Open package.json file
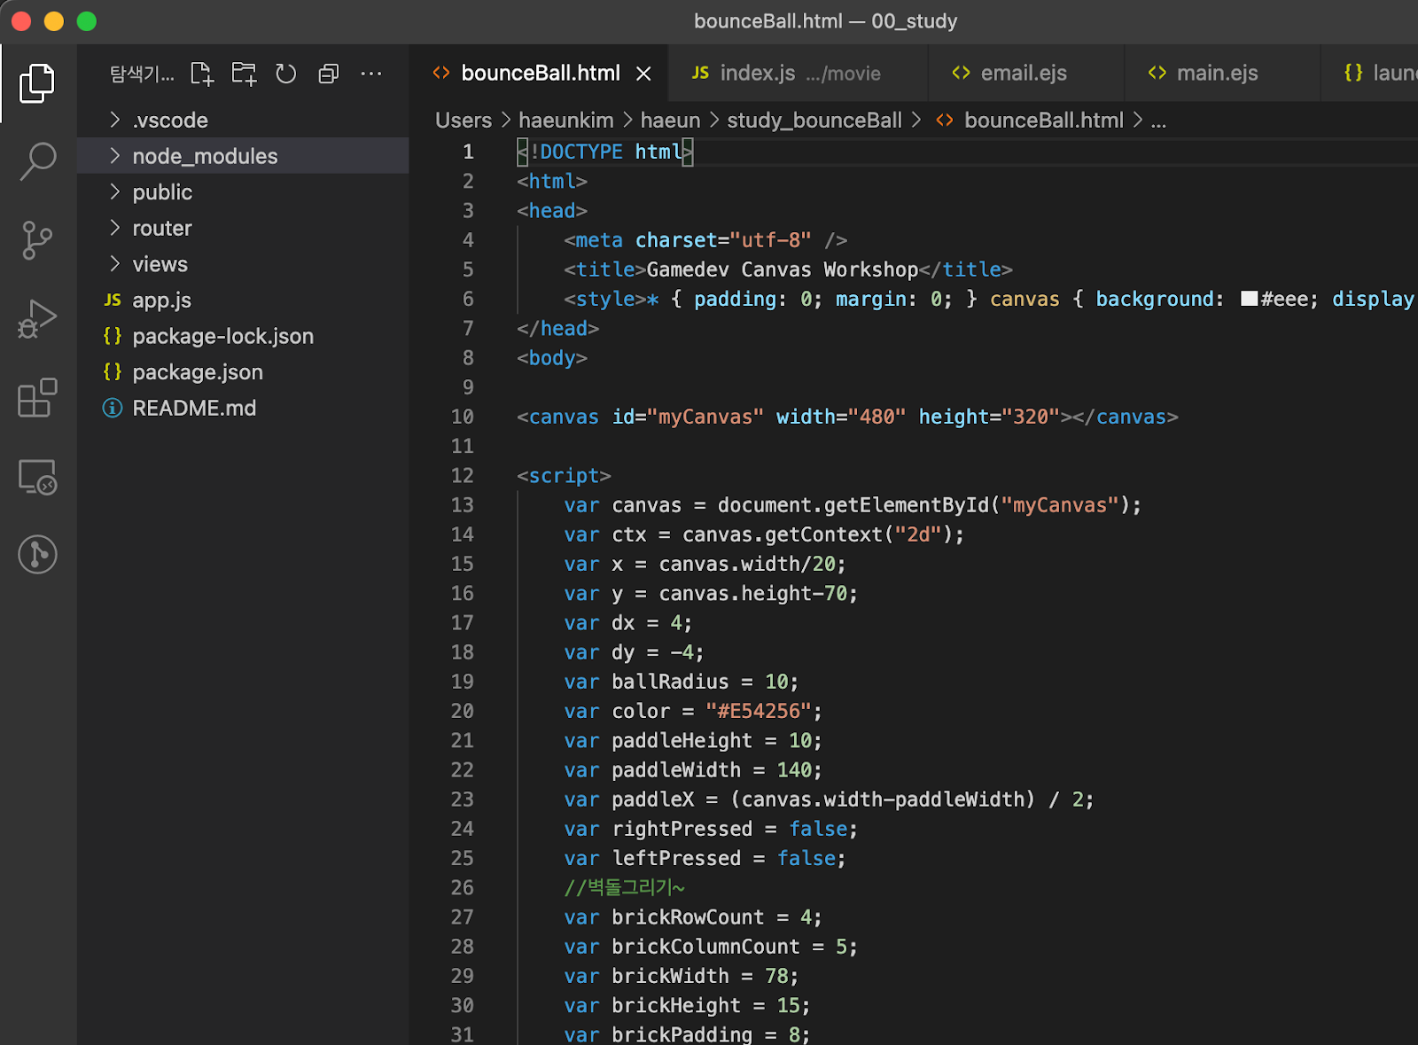1418x1045 pixels. coord(243,372)
